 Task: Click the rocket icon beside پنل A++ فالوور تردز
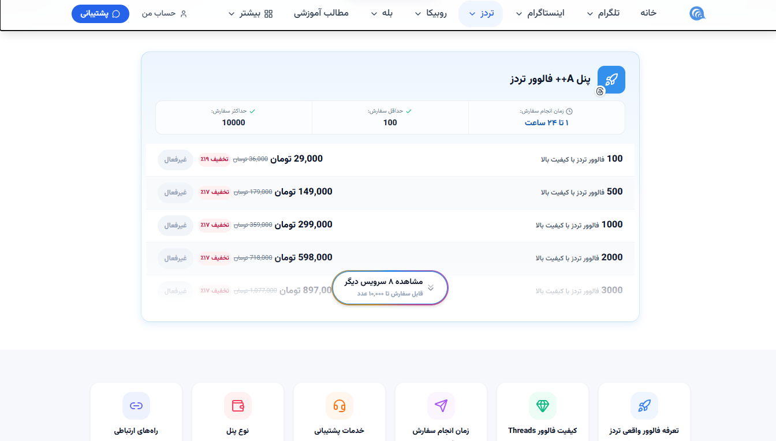[x=611, y=80]
